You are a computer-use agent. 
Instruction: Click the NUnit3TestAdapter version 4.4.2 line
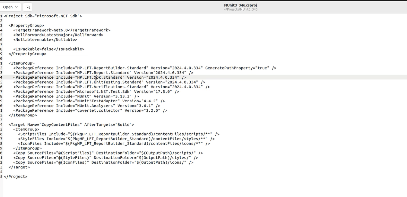click(89, 101)
